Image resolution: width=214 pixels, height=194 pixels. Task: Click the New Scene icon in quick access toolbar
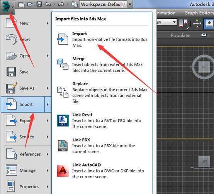point(21,4)
